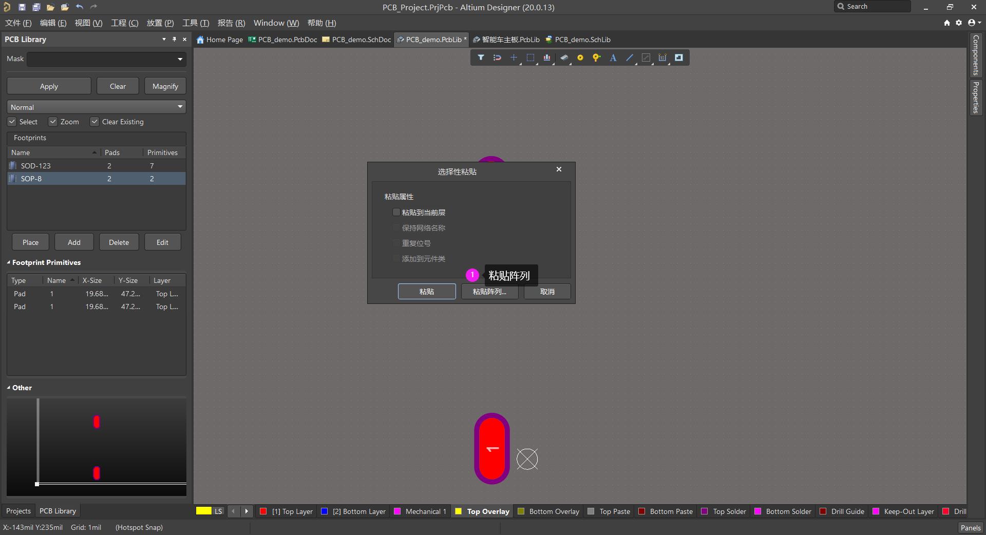Viewport: 986px width, 535px height.
Task: Click the Place button
Action: [x=30, y=242]
